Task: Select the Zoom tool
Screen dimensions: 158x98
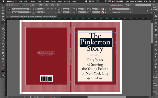Action: point(3,62)
